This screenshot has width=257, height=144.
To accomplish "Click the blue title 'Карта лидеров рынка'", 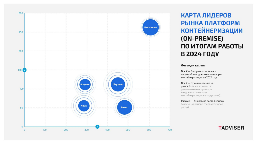I will click(x=206, y=16).
